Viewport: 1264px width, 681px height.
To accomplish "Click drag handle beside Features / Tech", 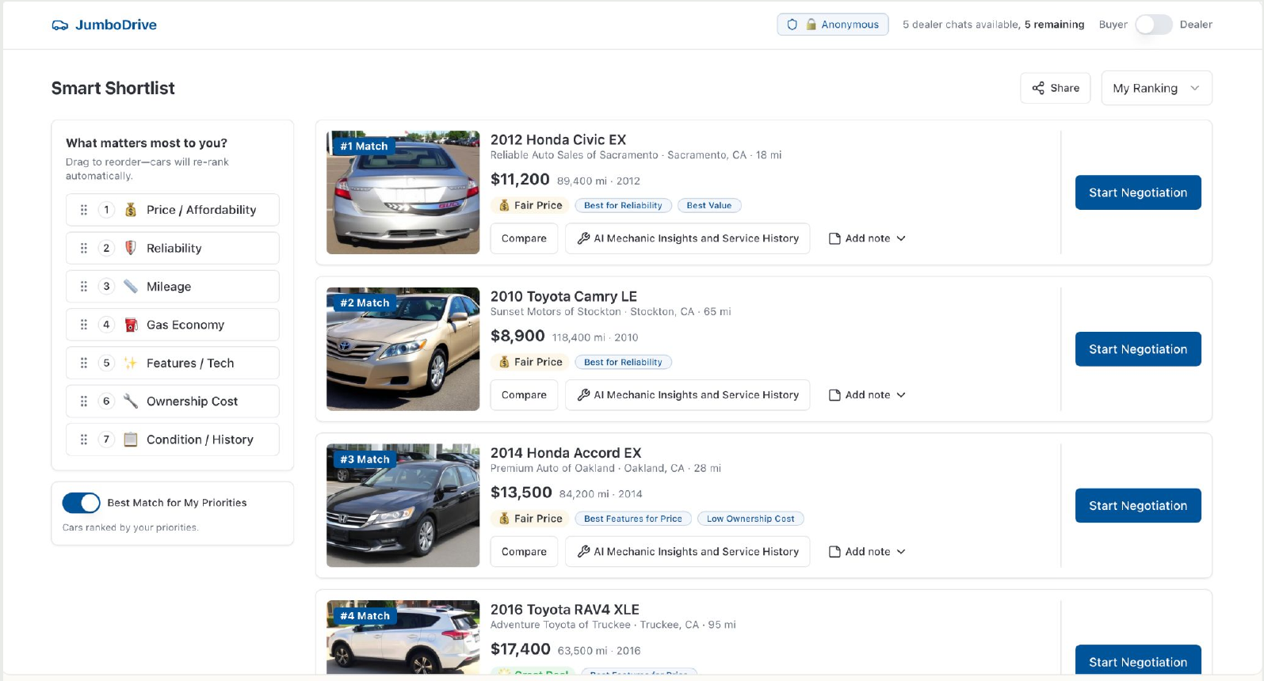I will point(84,363).
